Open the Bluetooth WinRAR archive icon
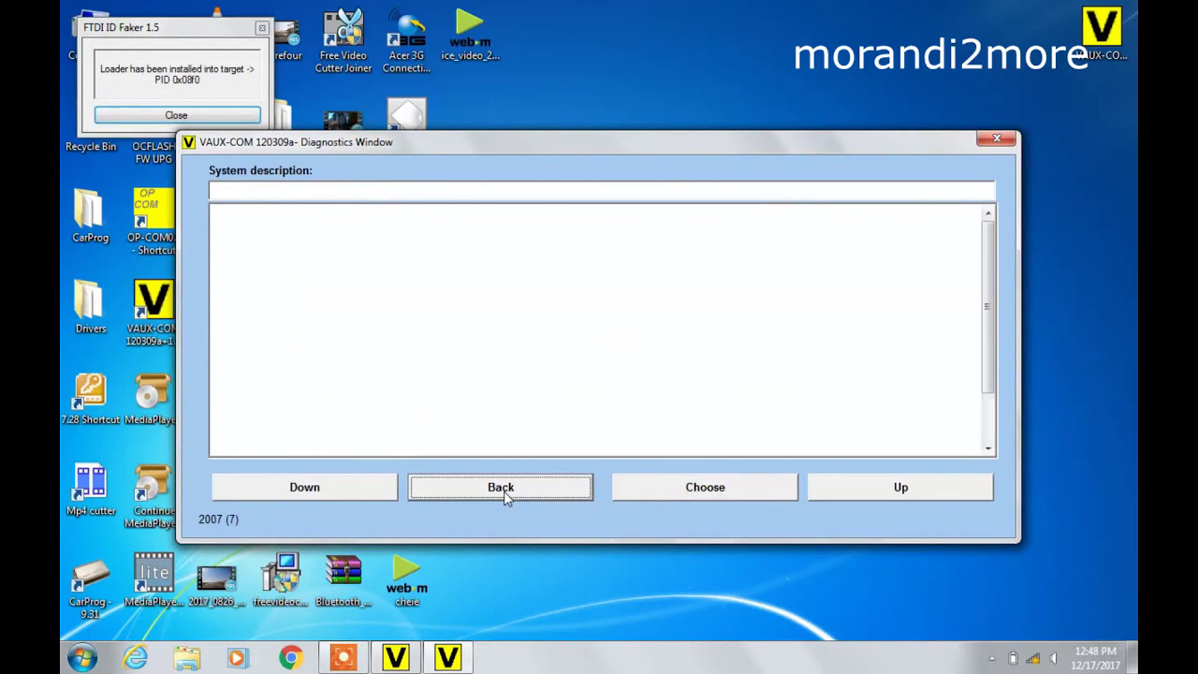The height and width of the screenshot is (674, 1198). pos(343,580)
